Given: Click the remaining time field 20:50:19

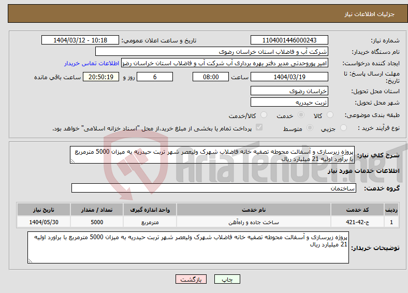Looking at the screenshot, I should point(101,77).
